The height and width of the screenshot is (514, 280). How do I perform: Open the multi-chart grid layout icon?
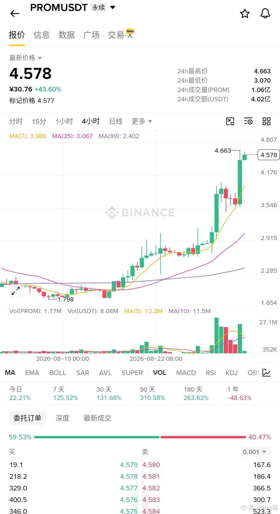[267, 121]
